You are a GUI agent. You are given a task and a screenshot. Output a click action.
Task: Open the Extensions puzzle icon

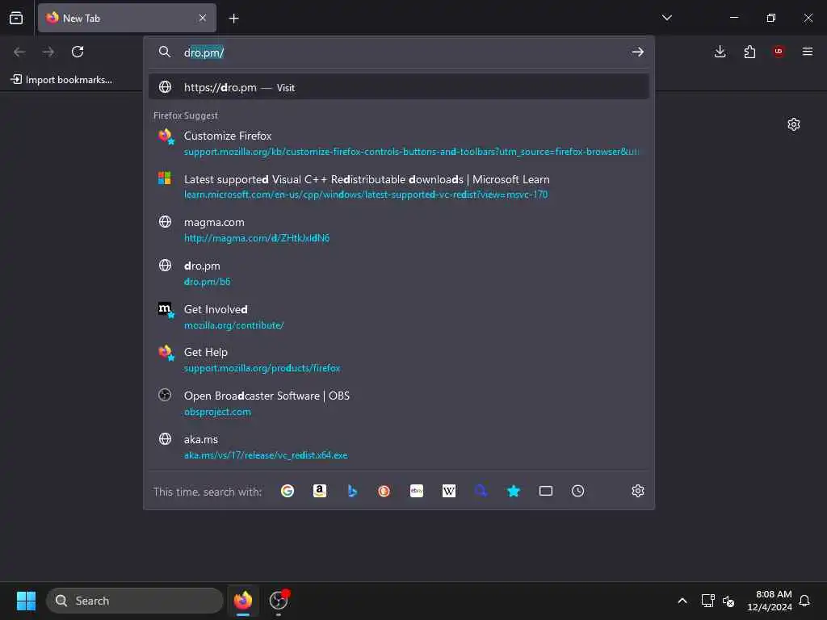[749, 52]
